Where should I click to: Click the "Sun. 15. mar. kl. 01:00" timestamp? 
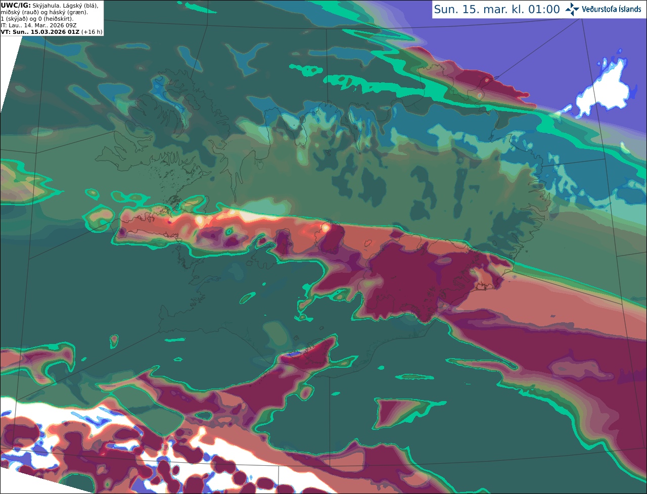pyautogui.click(x=497, y=9)
